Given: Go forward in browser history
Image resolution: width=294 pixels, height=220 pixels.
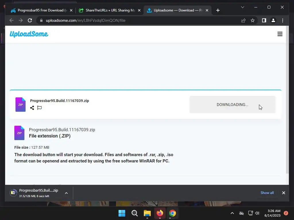Looking at the screenshot, I should (21, 20).
